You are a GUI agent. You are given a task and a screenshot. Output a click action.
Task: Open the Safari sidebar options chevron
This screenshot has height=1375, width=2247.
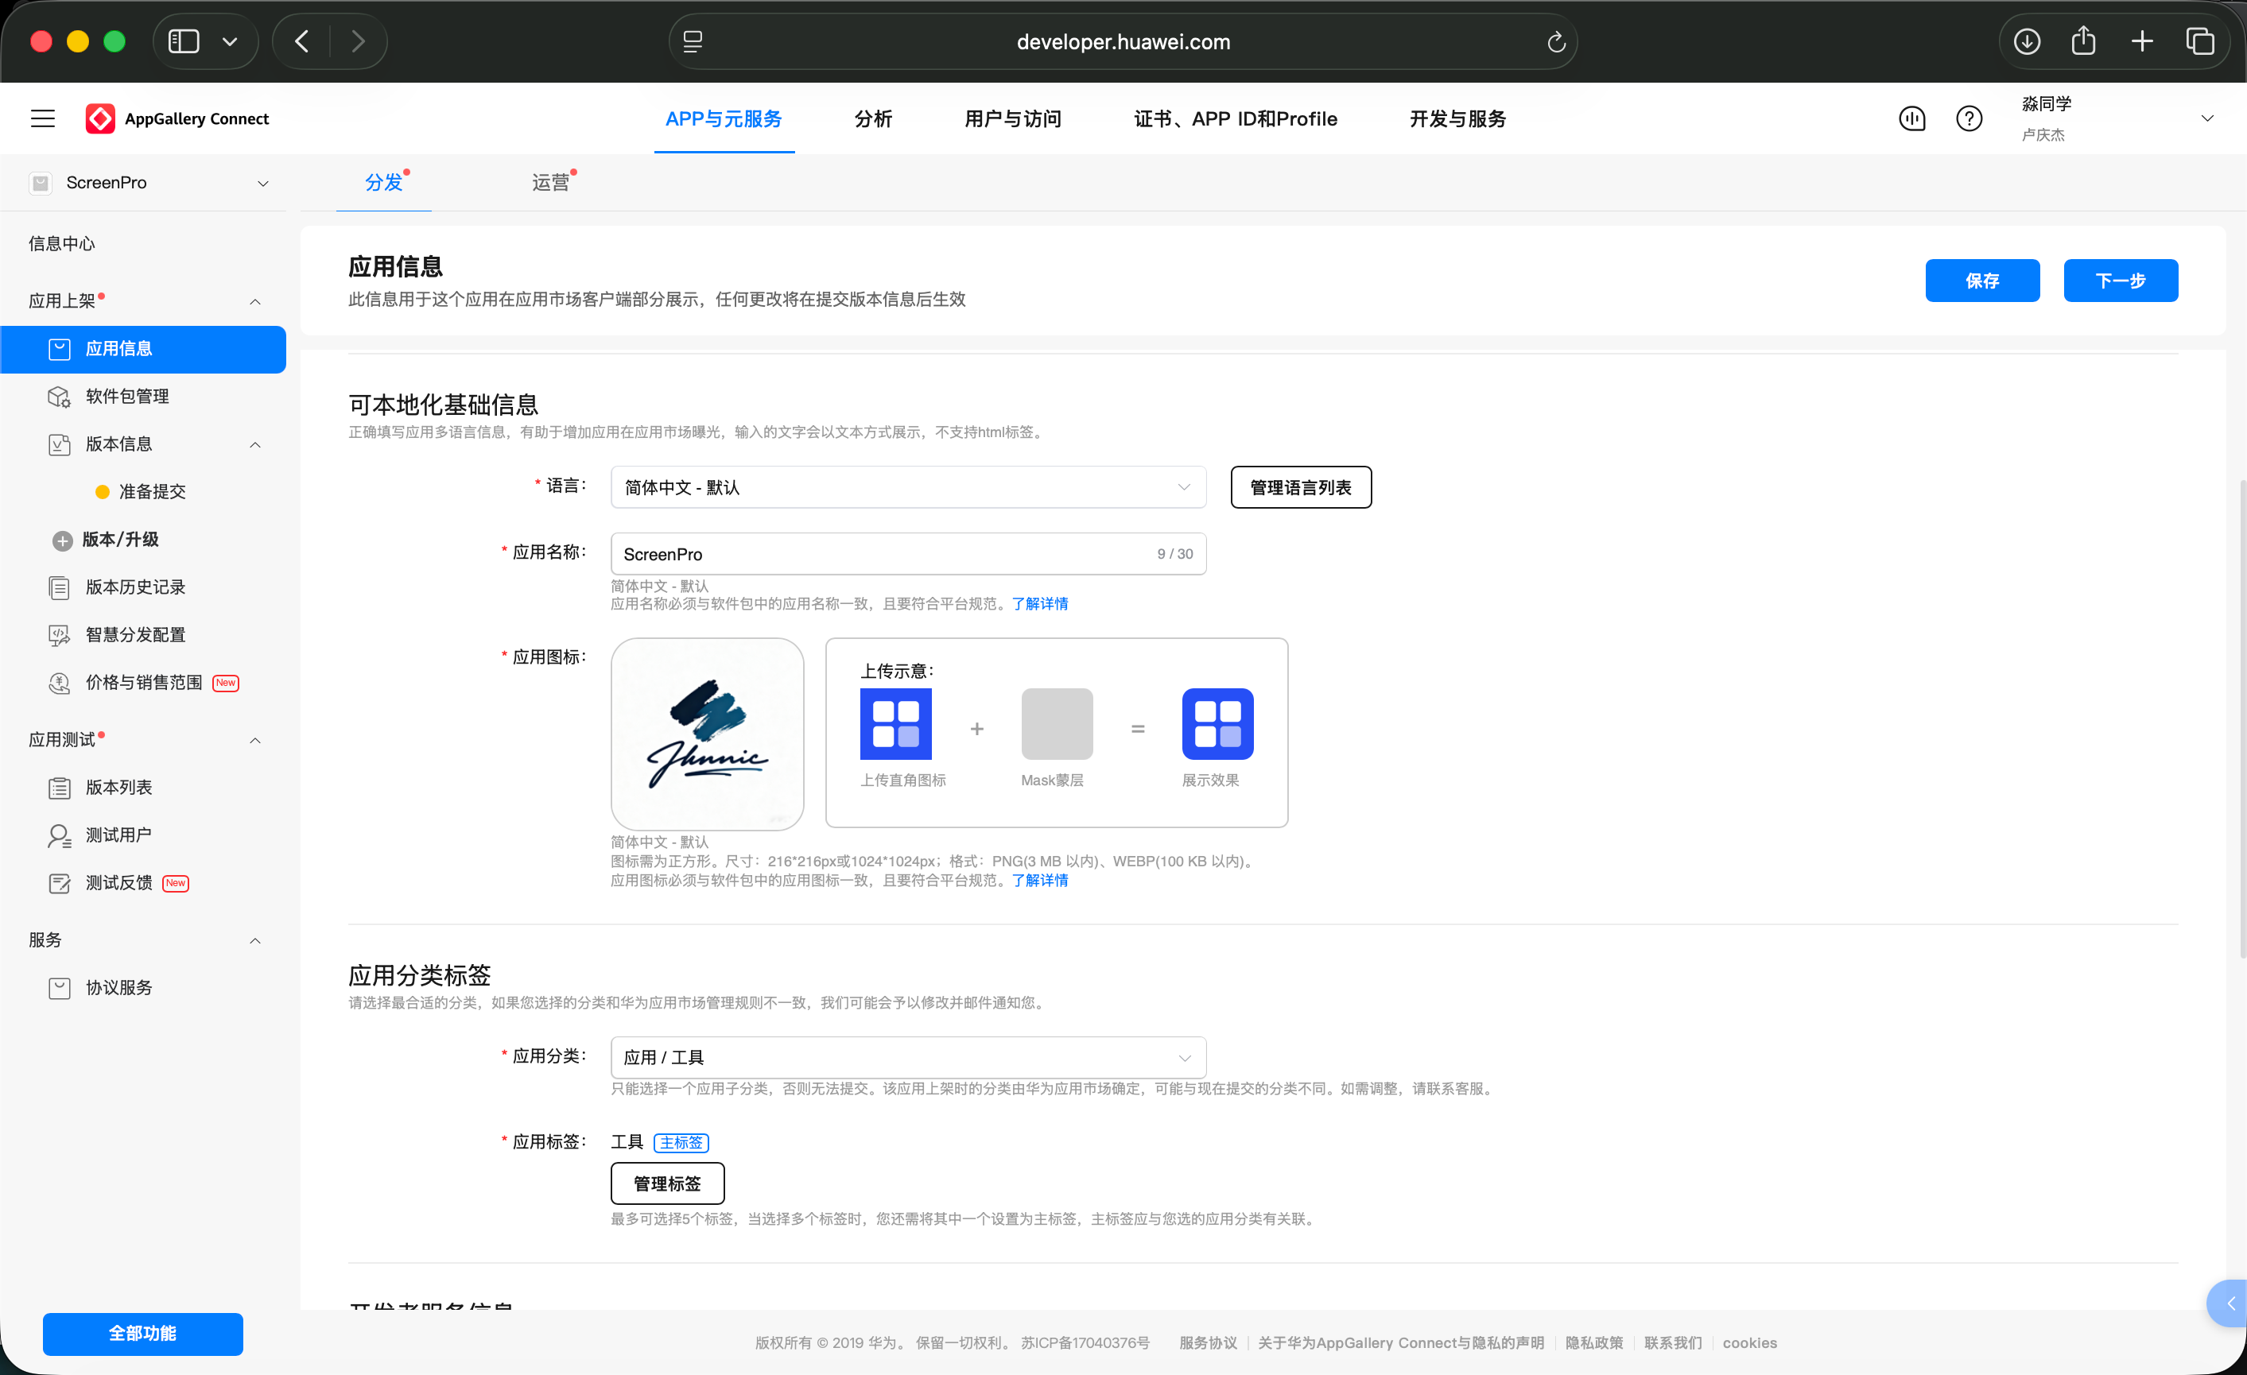tap(230, 41)
